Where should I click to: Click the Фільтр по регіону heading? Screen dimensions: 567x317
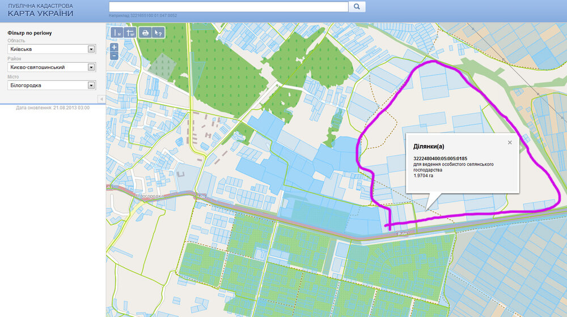point(29,33)
